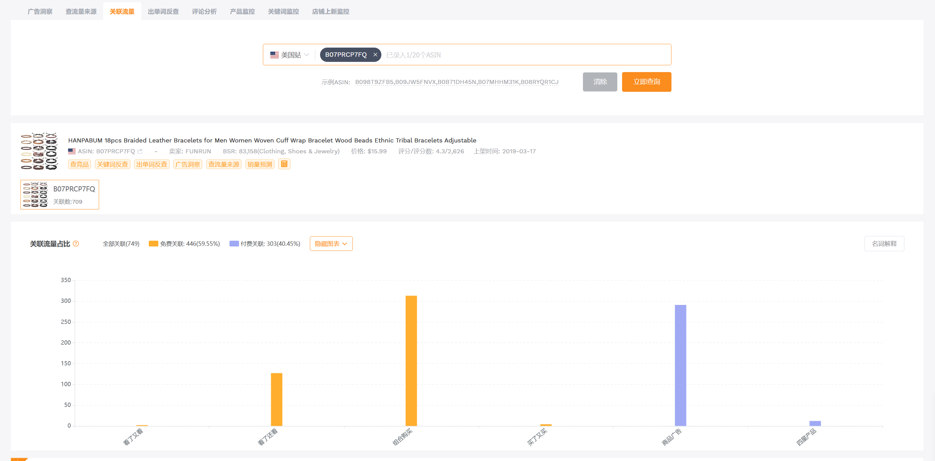935x461 pixels.
Task: Click the 商品广告 purple bar
Action: click(681, 365)
